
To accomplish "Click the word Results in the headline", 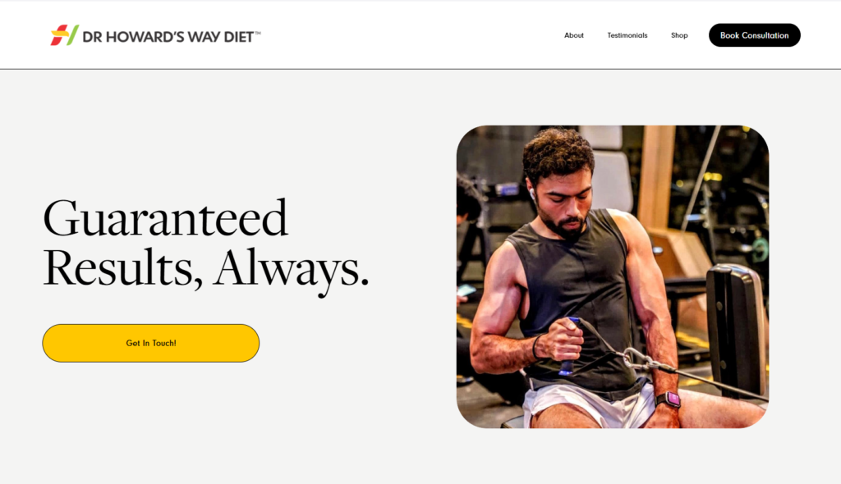I will [x=123, y=267].
